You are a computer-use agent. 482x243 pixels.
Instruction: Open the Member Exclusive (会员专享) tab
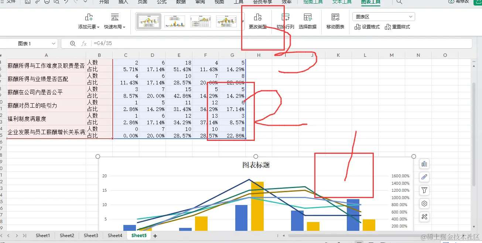coord(262,2)
